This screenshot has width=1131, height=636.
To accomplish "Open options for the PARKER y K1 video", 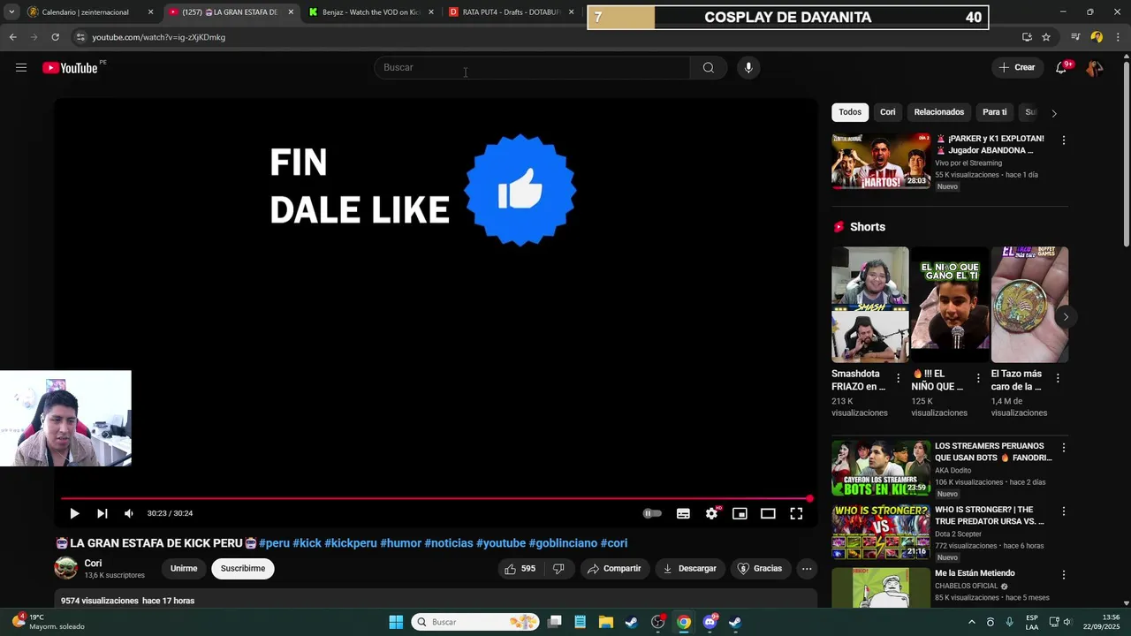I will click(x=1064, y=140).
